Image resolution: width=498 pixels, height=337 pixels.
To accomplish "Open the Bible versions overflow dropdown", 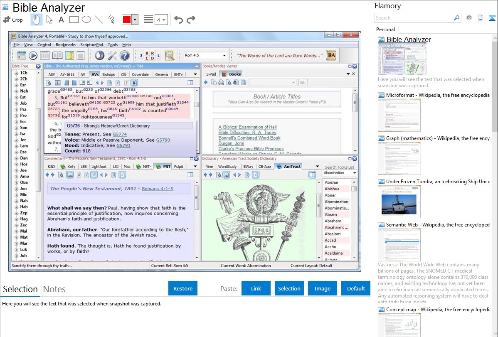I will point(195,74).
